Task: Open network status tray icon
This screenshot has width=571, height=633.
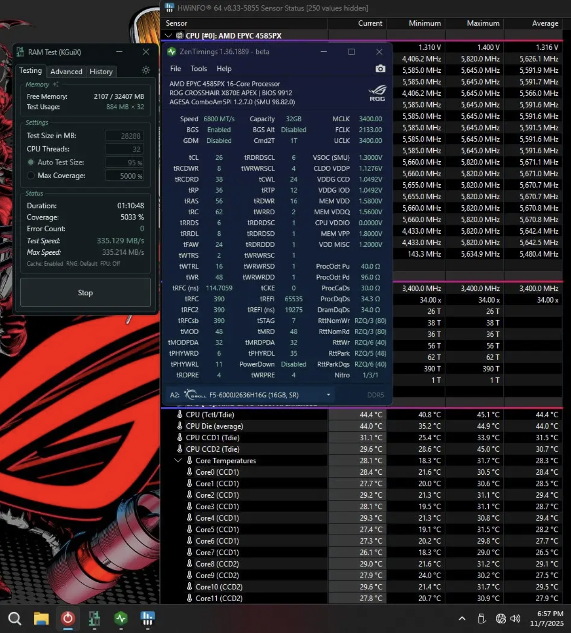Action: 501,618
